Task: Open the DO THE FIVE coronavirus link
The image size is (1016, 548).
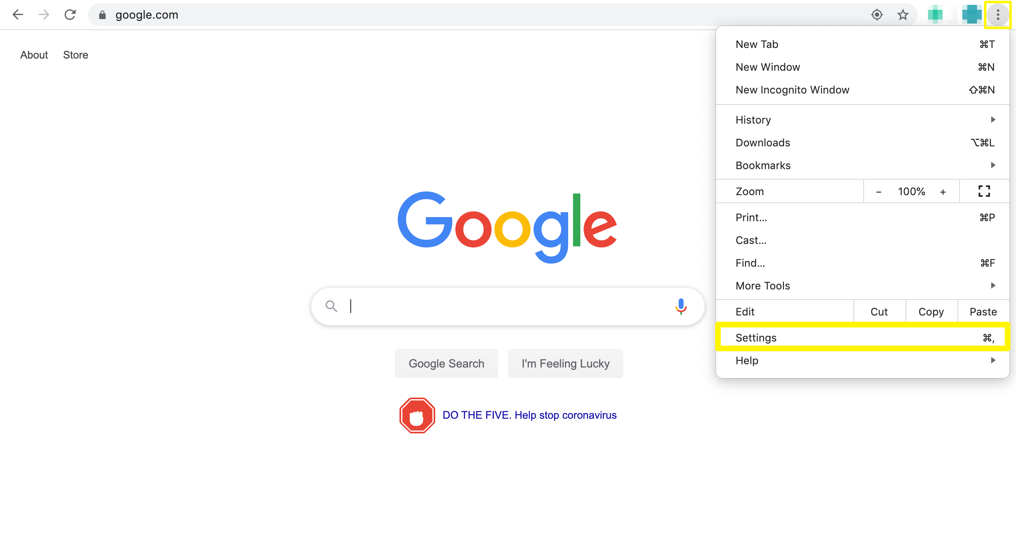Action: 529,415
